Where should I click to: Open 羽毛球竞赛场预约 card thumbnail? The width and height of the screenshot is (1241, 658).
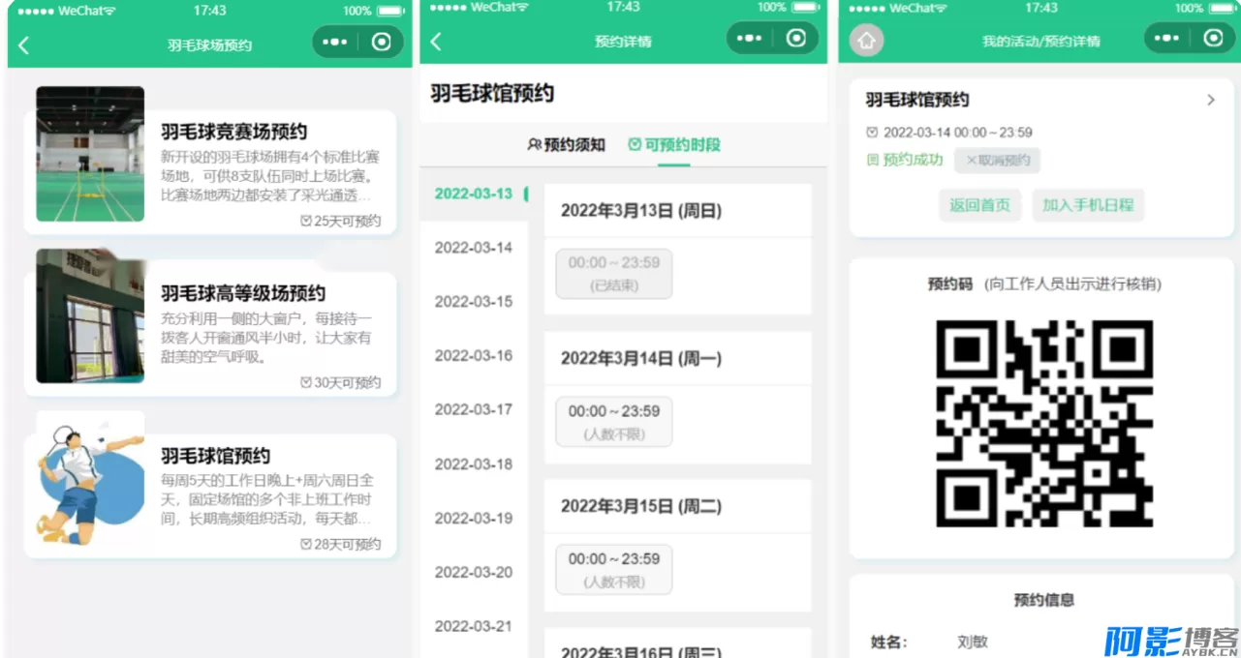(x=90, y=154)
